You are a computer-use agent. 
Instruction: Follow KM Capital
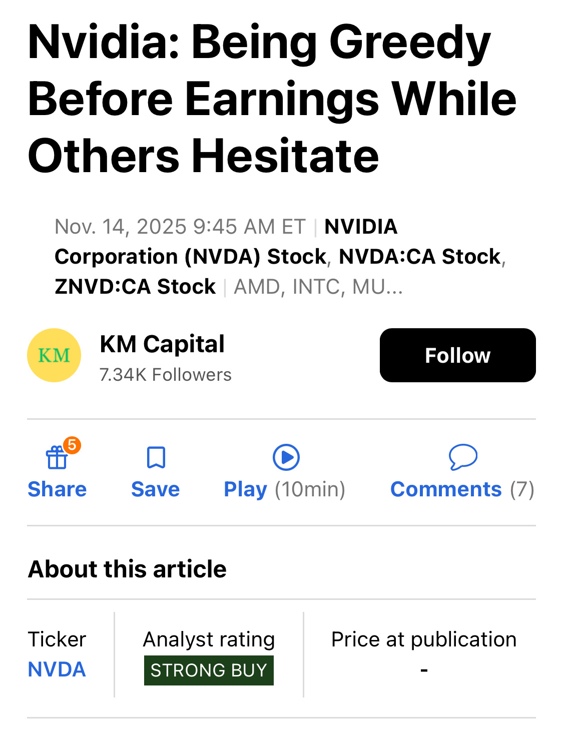tap(457, 355)
